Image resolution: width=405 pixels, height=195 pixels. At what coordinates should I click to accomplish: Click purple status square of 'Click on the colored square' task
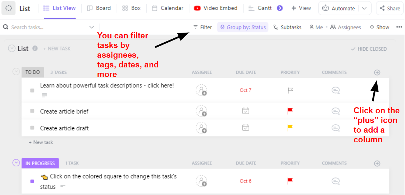pos(32,181)
